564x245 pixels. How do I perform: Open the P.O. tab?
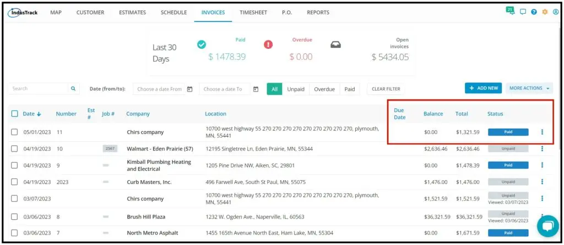coord(287,13)
